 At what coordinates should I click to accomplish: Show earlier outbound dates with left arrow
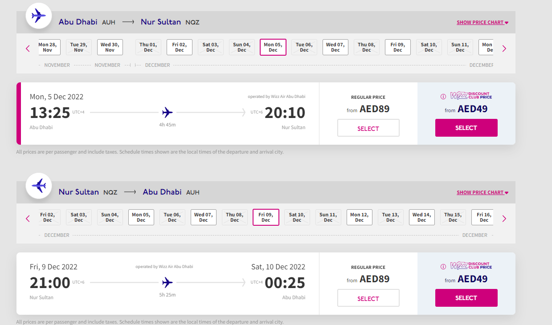pos(28,49)
